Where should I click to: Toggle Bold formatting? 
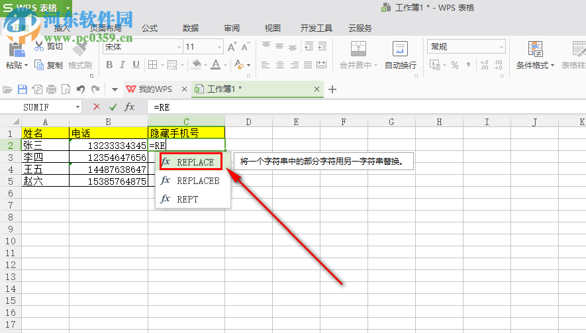[x=109, y=65]
